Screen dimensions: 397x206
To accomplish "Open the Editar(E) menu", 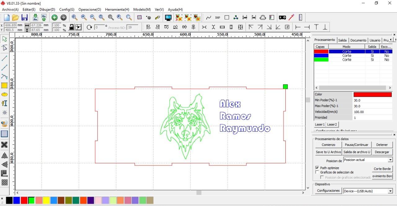I will point(29,10).
